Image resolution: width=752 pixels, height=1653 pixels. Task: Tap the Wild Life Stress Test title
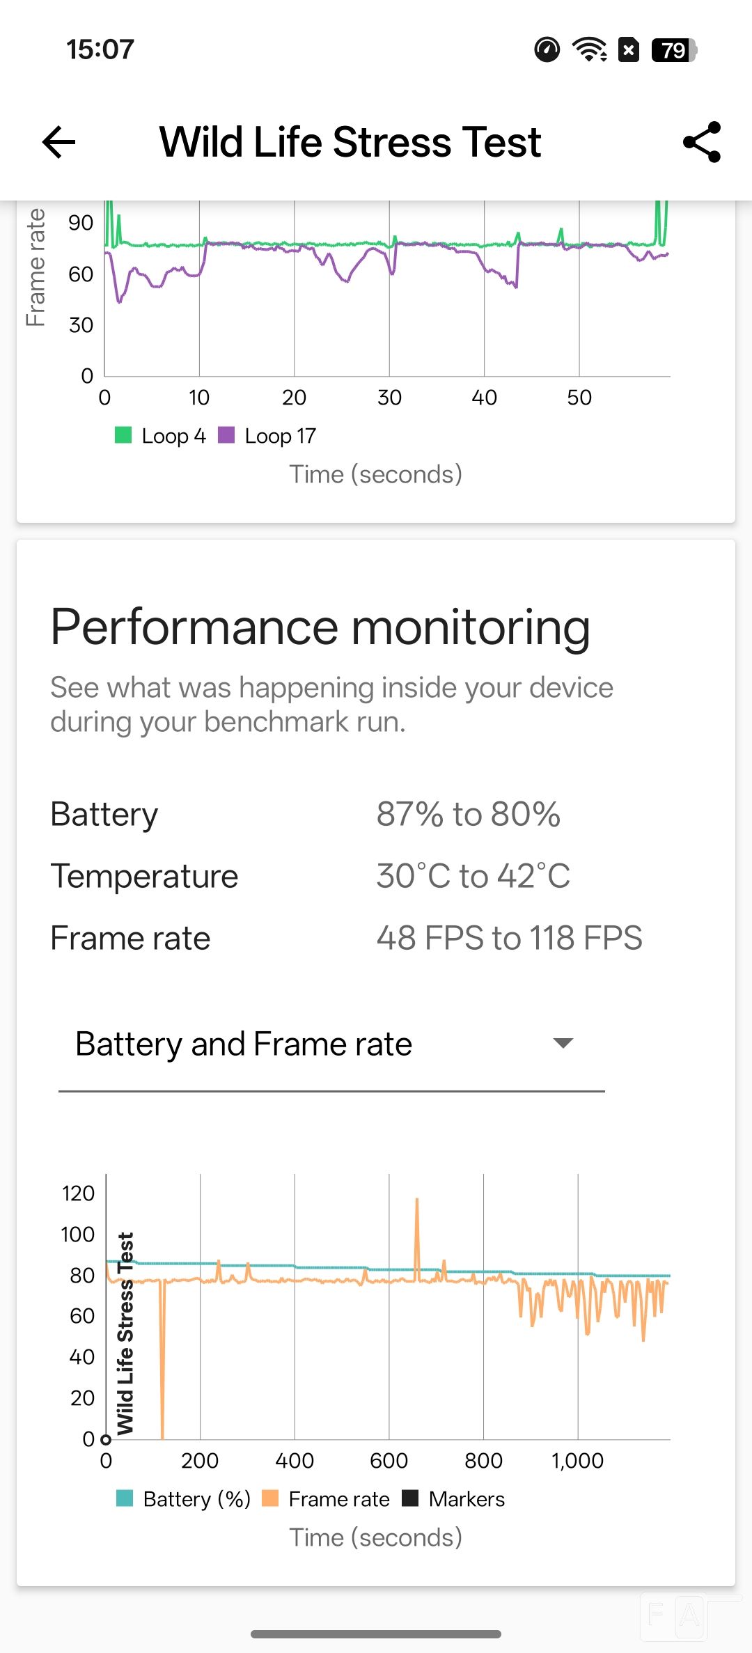pyautogui.click(x=350, y=142)
